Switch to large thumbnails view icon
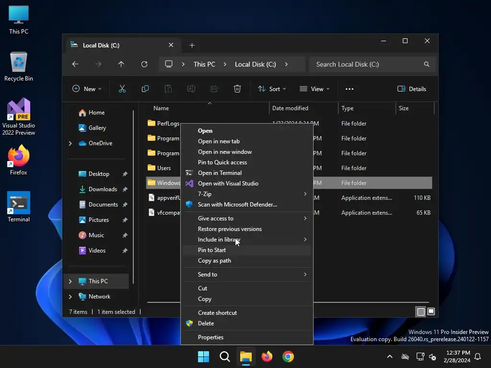 click(431, 311)
